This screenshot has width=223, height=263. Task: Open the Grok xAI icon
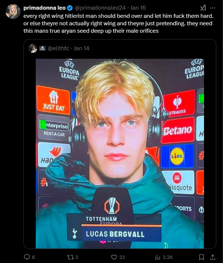[203, 8]
